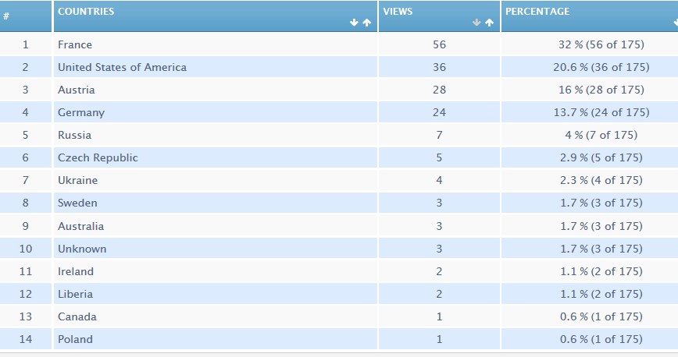Viewport: 678px width, 357px height.
Task: Click the Views column ascending sort arrow
Action: pyautogui.click(x=489, y=23)
